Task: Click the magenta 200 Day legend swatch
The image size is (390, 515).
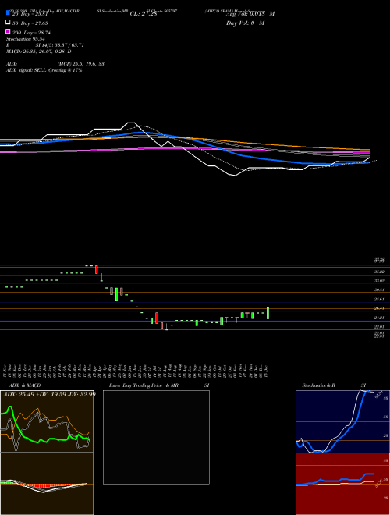Action: tap(8, 31)
